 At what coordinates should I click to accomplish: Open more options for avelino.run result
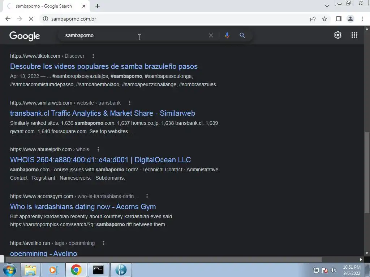click(104, 243)
